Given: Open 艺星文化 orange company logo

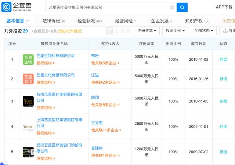Looking at the screenshot, I should (x=28, y=79).
